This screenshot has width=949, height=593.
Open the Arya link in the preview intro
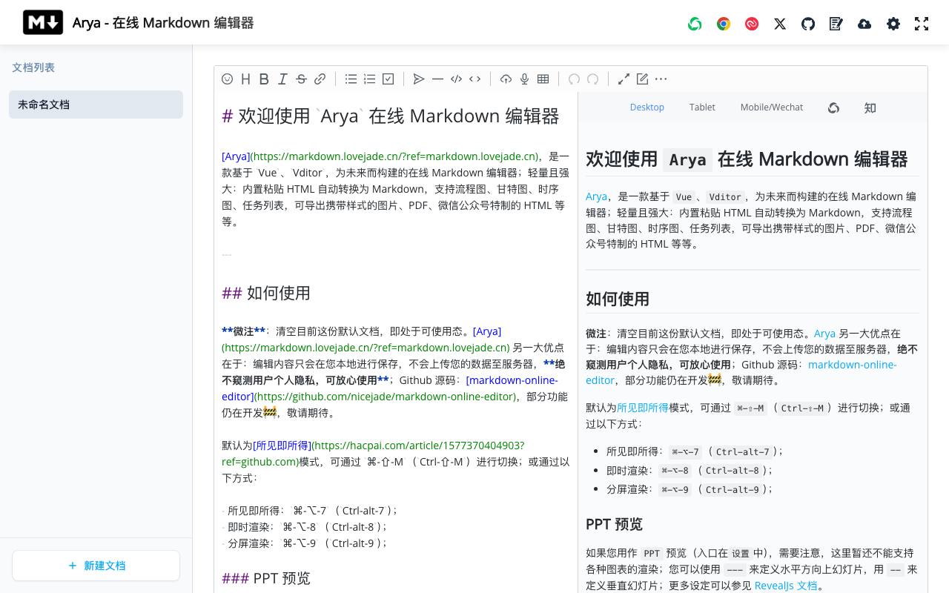point(596,196)
